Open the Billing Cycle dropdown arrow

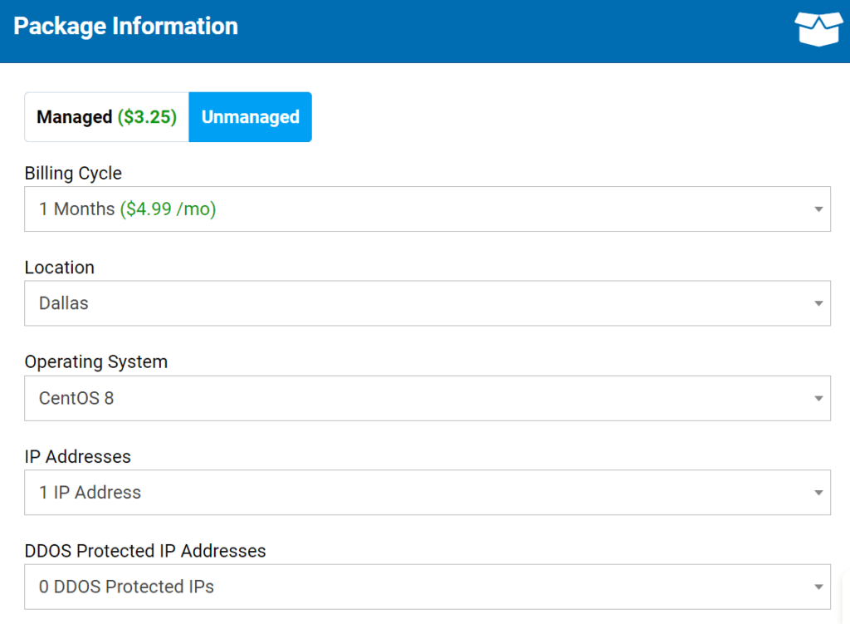[818, 209]
